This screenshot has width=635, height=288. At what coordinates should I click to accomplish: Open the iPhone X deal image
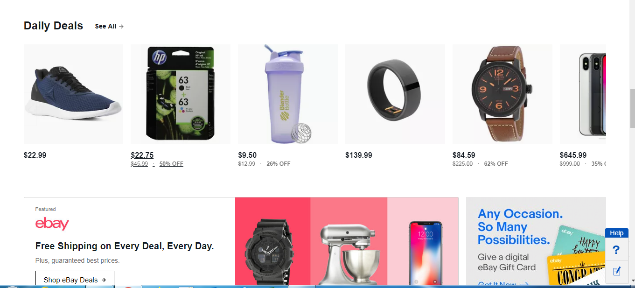pyautogui.click(x=583, y=94)
